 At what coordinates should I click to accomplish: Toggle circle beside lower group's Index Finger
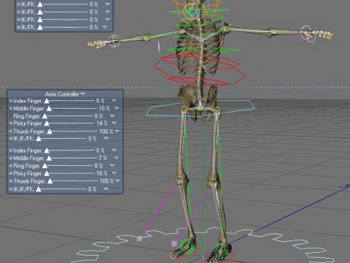coord(11,150)
